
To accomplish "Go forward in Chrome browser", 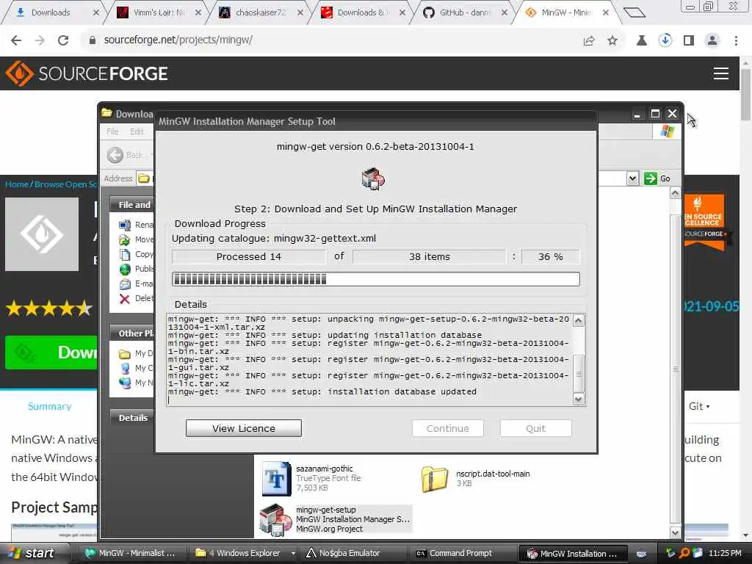I will coord(40,40).
